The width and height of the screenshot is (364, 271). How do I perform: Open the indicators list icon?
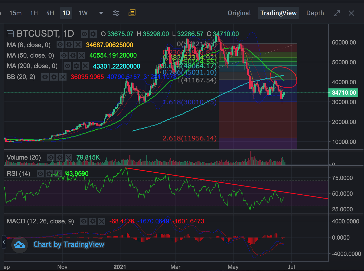click(132, 13)
